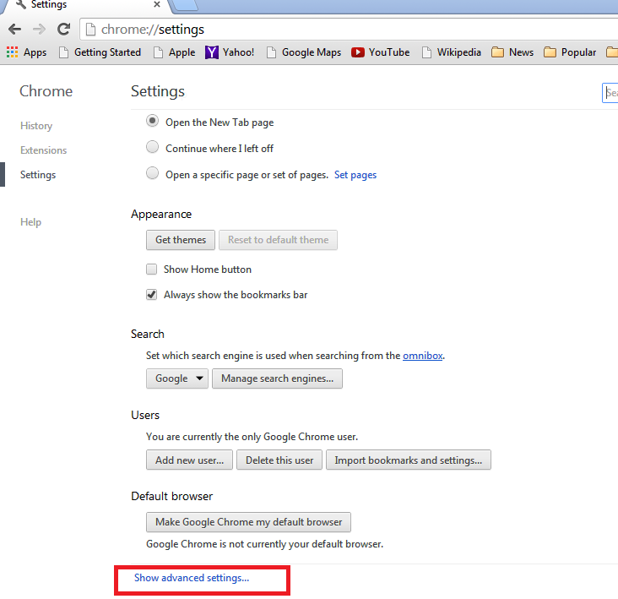Click the settings search field
618x599 pixels.
click(x=610, y=93)
